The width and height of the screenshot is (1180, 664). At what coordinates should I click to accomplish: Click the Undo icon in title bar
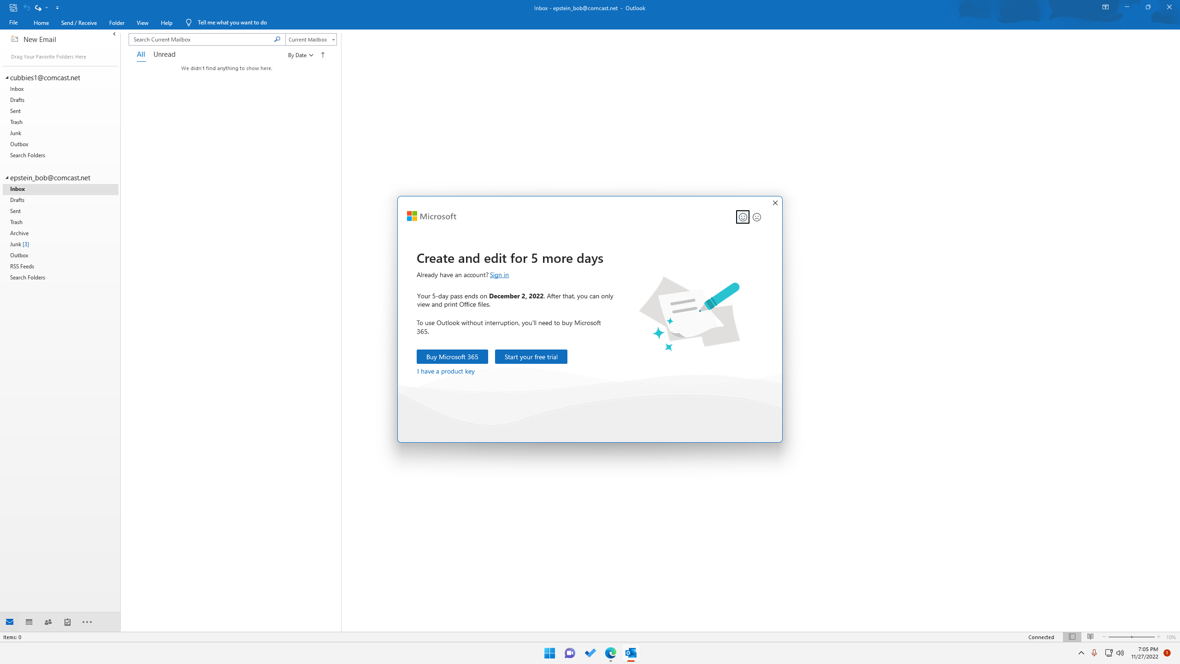(27, 8)
